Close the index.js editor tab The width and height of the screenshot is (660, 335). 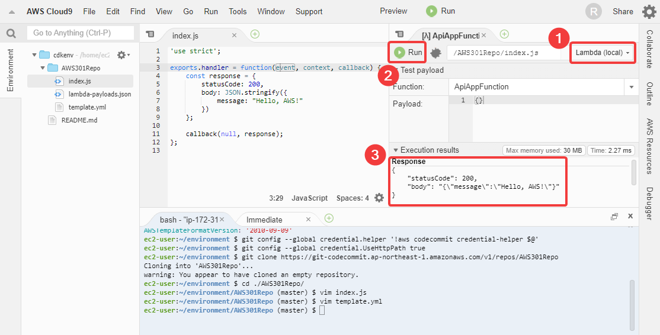pyautogui.click(x=235, y=36)
